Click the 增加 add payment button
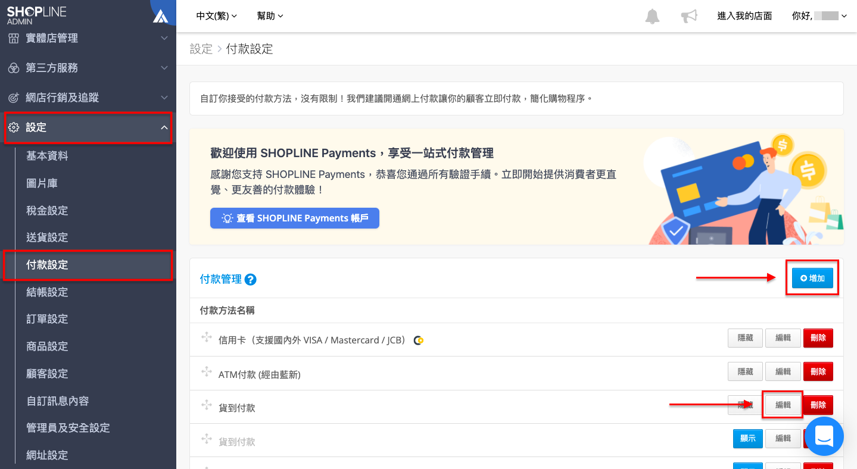 [x=812, y=278]
